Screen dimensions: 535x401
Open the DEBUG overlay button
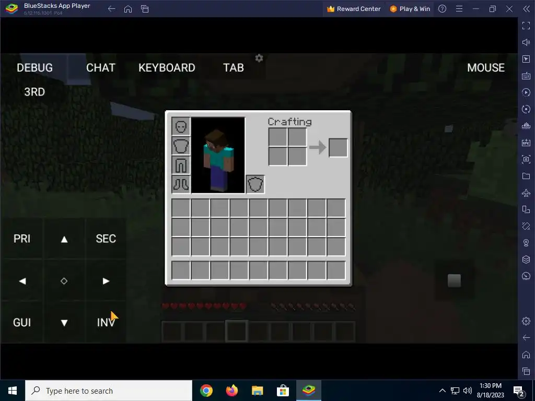point(35,67)
